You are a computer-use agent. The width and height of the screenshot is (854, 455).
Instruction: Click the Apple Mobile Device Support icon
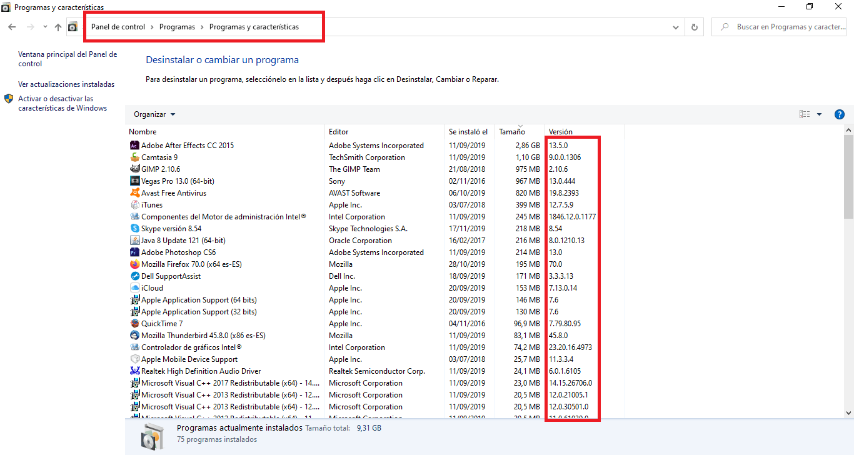click(134, 359)
